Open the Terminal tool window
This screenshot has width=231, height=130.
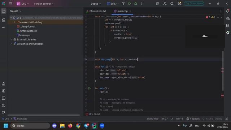pyautogui.click(x=4, y=98)
